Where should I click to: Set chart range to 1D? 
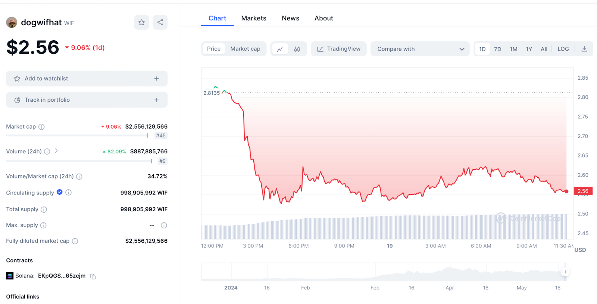[482, 49]
